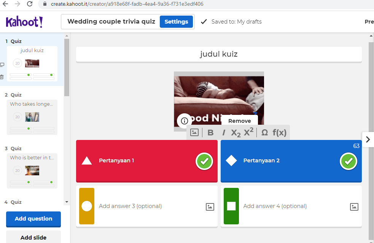Click the browser address bar URL

127,4
